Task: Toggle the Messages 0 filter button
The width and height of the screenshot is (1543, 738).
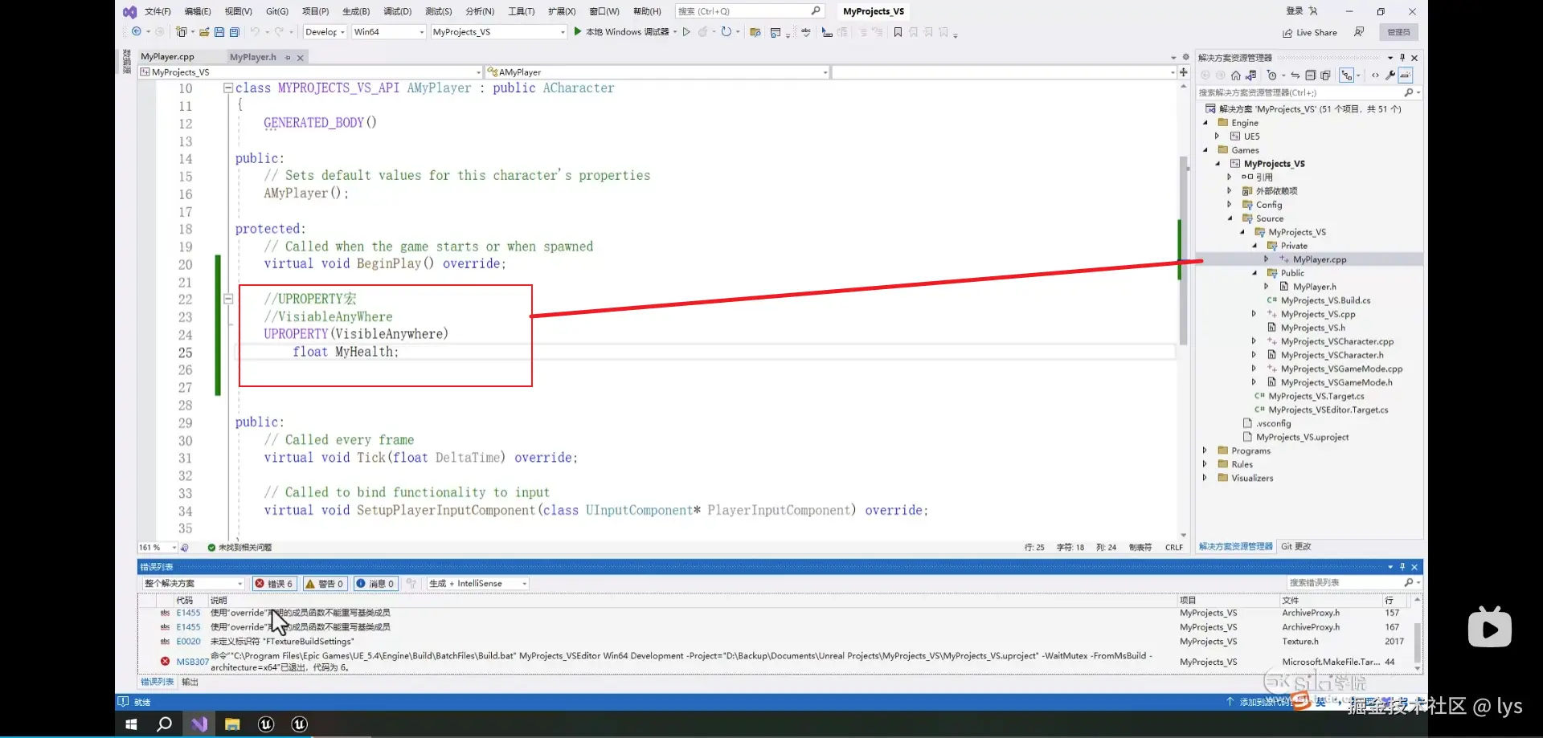Action: point(375,584)
